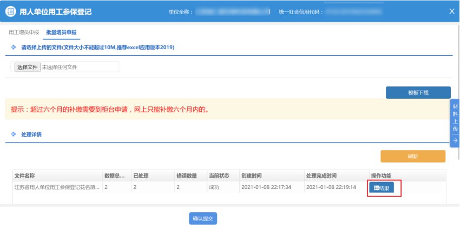The image size is (460, 230).
Task: Click the form icon in the title bar
Action: click(x=10, y=11)
